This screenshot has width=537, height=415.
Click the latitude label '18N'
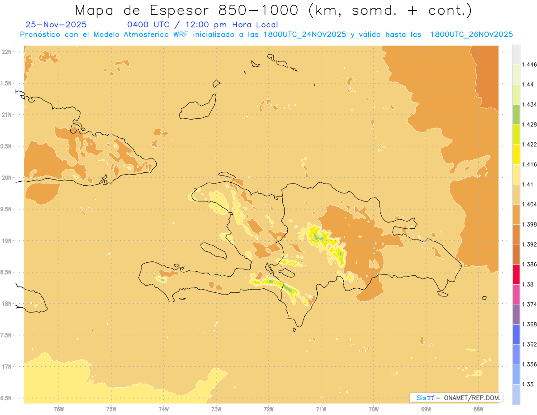point(7,304)
